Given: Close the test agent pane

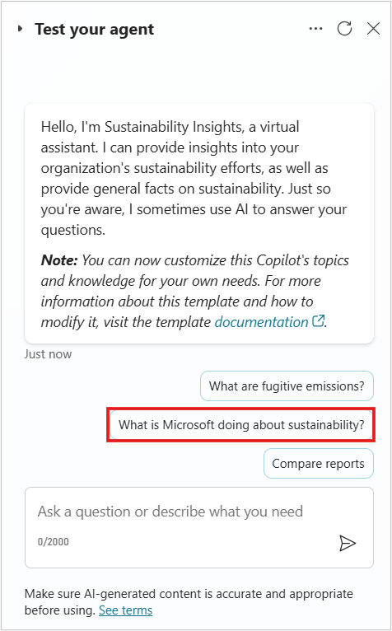Looking at the screenshot, I should pyautogui.click(x=374, y=29).
